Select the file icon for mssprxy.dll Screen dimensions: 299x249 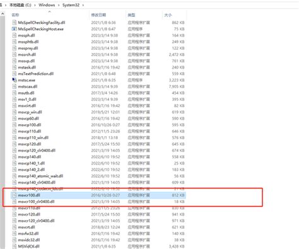tap(14, 48)
